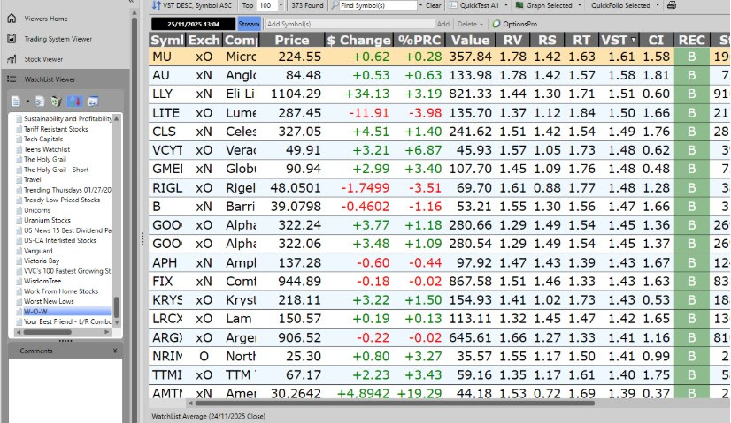Click the Graph Selected icon
The image size is (731, 423).
click(x=519, y=5)
